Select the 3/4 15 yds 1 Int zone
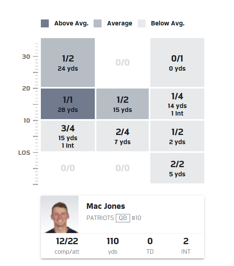 pos(68,136)
